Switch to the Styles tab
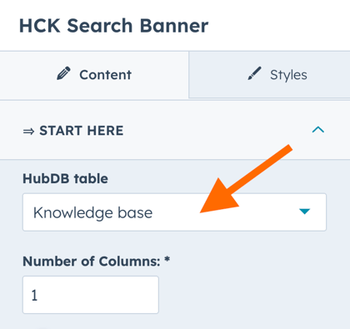The width and height of the screenshot is (350, 329). (269, 75)
